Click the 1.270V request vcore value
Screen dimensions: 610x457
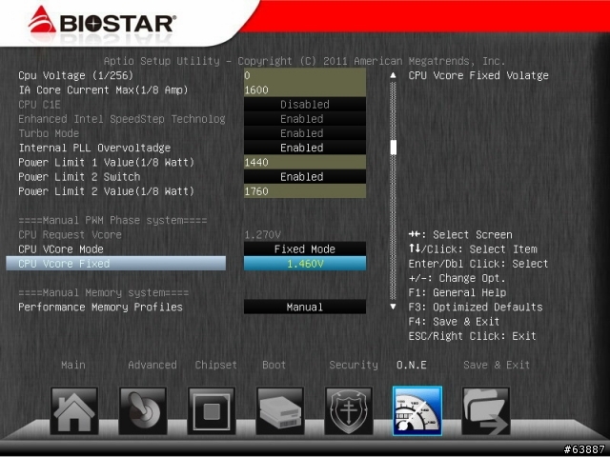coord(263,235)
